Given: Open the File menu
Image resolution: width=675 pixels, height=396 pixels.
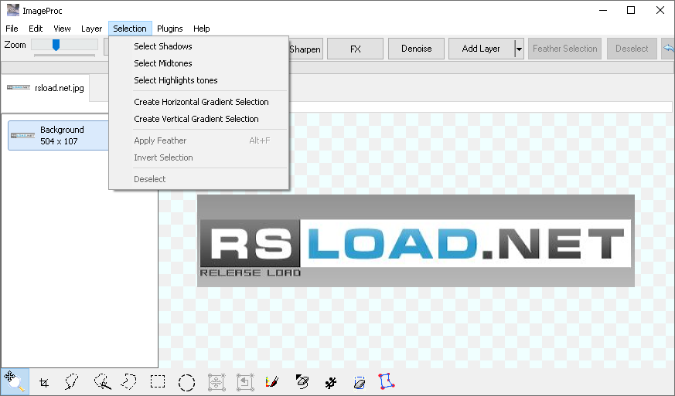Looking at the screenshot, I should 12,29.
